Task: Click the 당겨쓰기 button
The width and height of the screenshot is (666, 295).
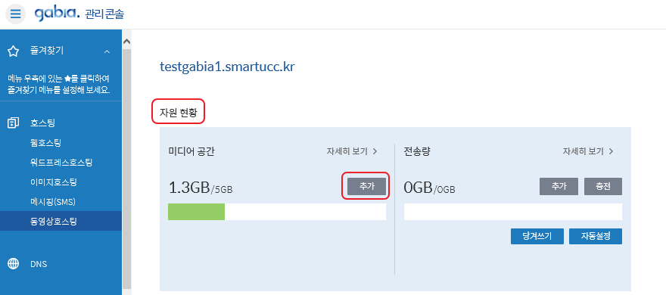Action: 537,237
